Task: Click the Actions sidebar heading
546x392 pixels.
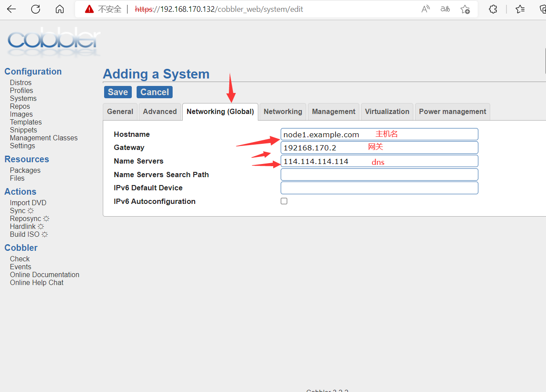Action: tap(20, 192)
